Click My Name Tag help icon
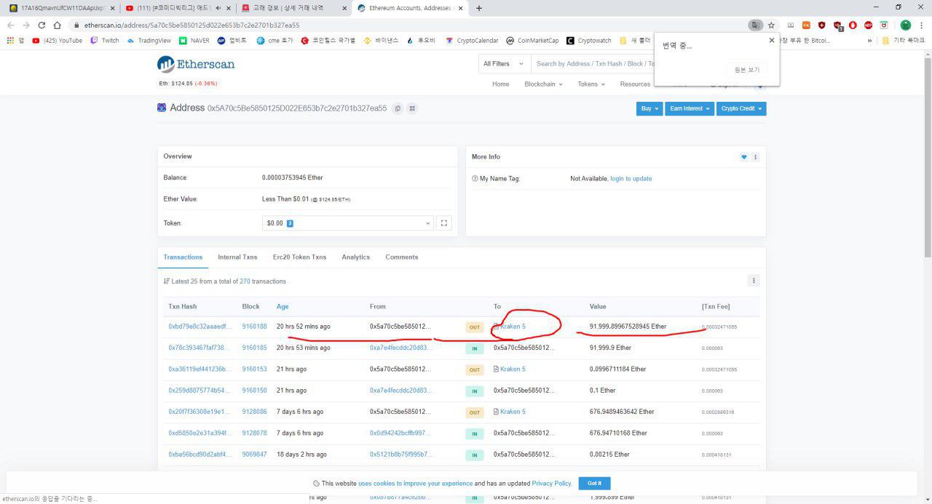Viewport: 932px width, 504px height. tap(475, 179)
